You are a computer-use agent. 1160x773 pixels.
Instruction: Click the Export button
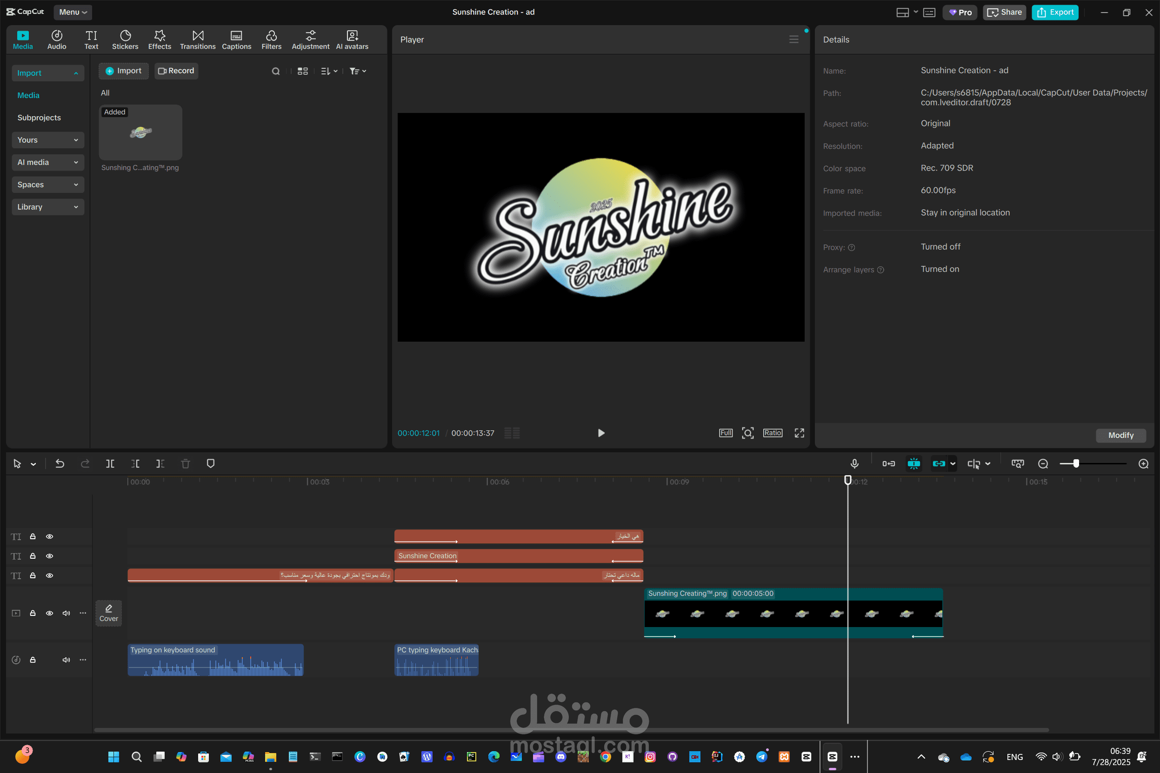click(x=1055, y=12)
